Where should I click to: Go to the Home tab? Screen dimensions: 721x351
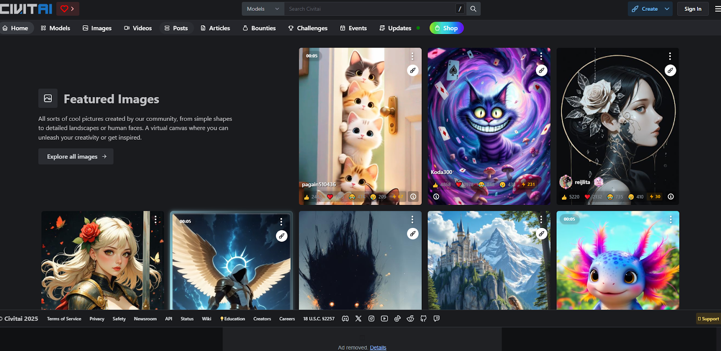[x=16, y=28]
